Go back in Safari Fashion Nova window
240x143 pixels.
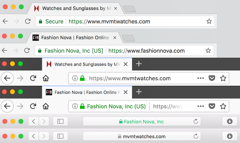[33, 121]
